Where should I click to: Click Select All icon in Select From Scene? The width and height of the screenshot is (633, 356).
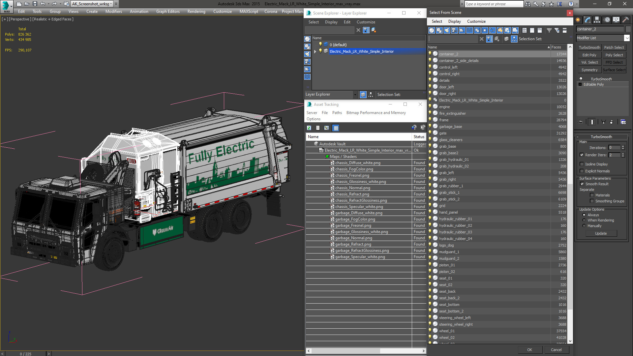525,30
